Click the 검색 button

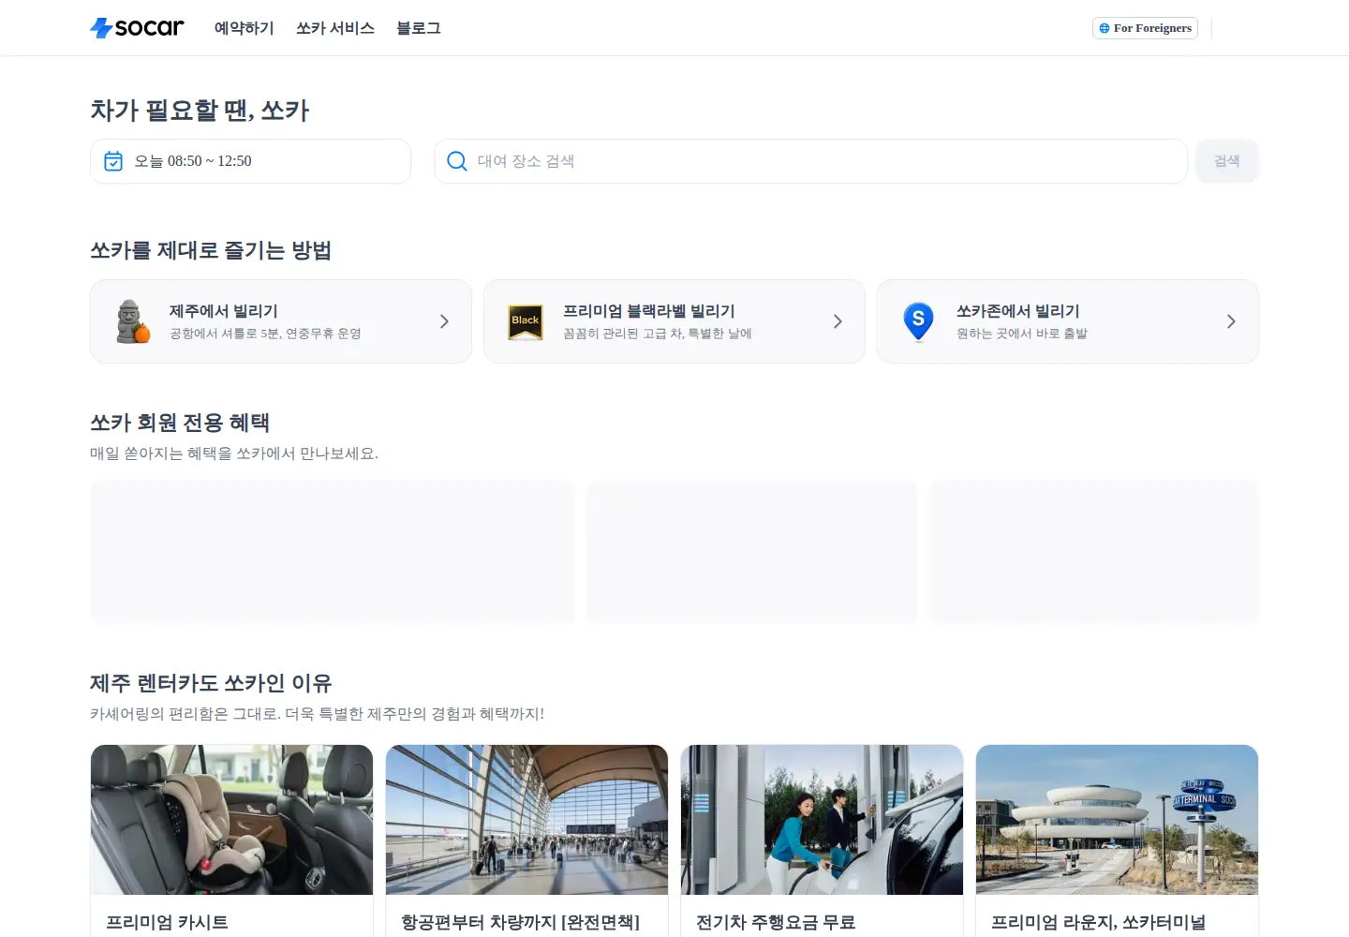(1227, 161)
